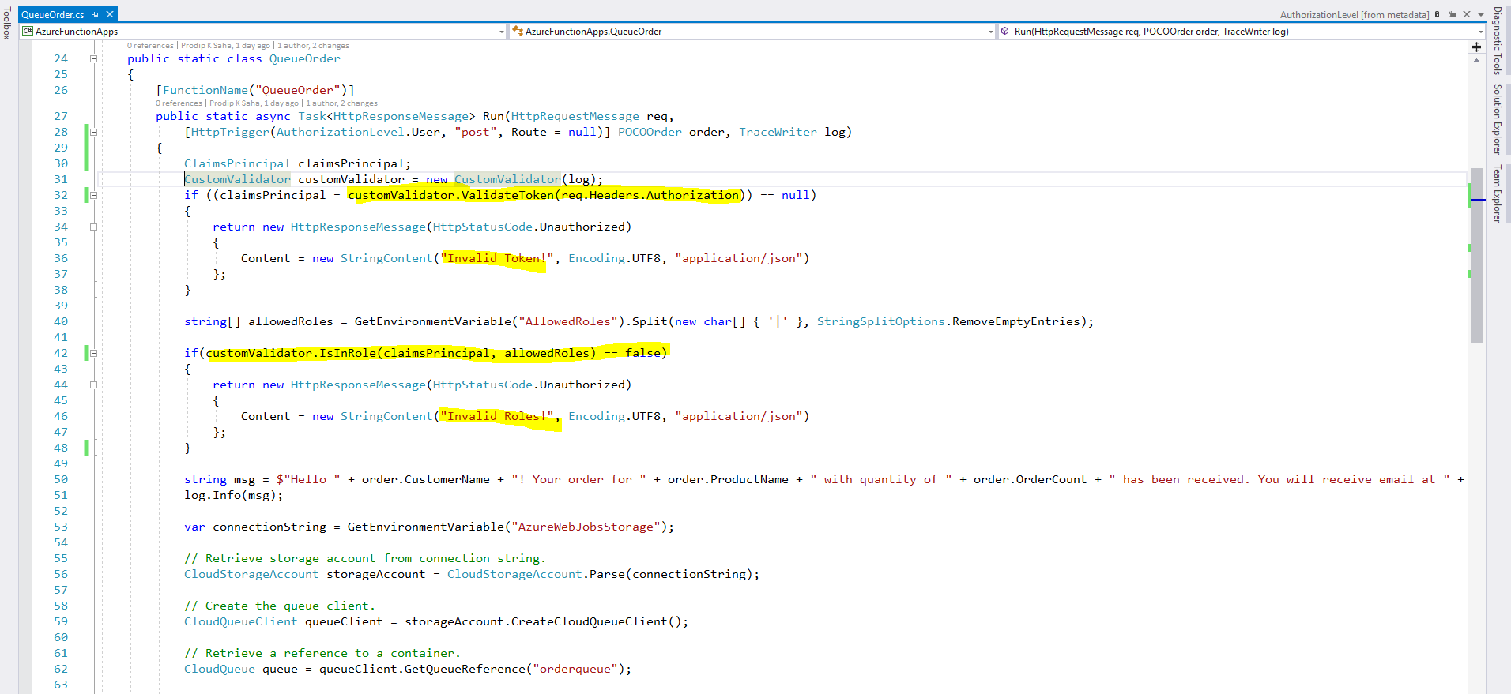
Task: Click the highlighted "Invalid Token!" string
Action: coord(497,258)
